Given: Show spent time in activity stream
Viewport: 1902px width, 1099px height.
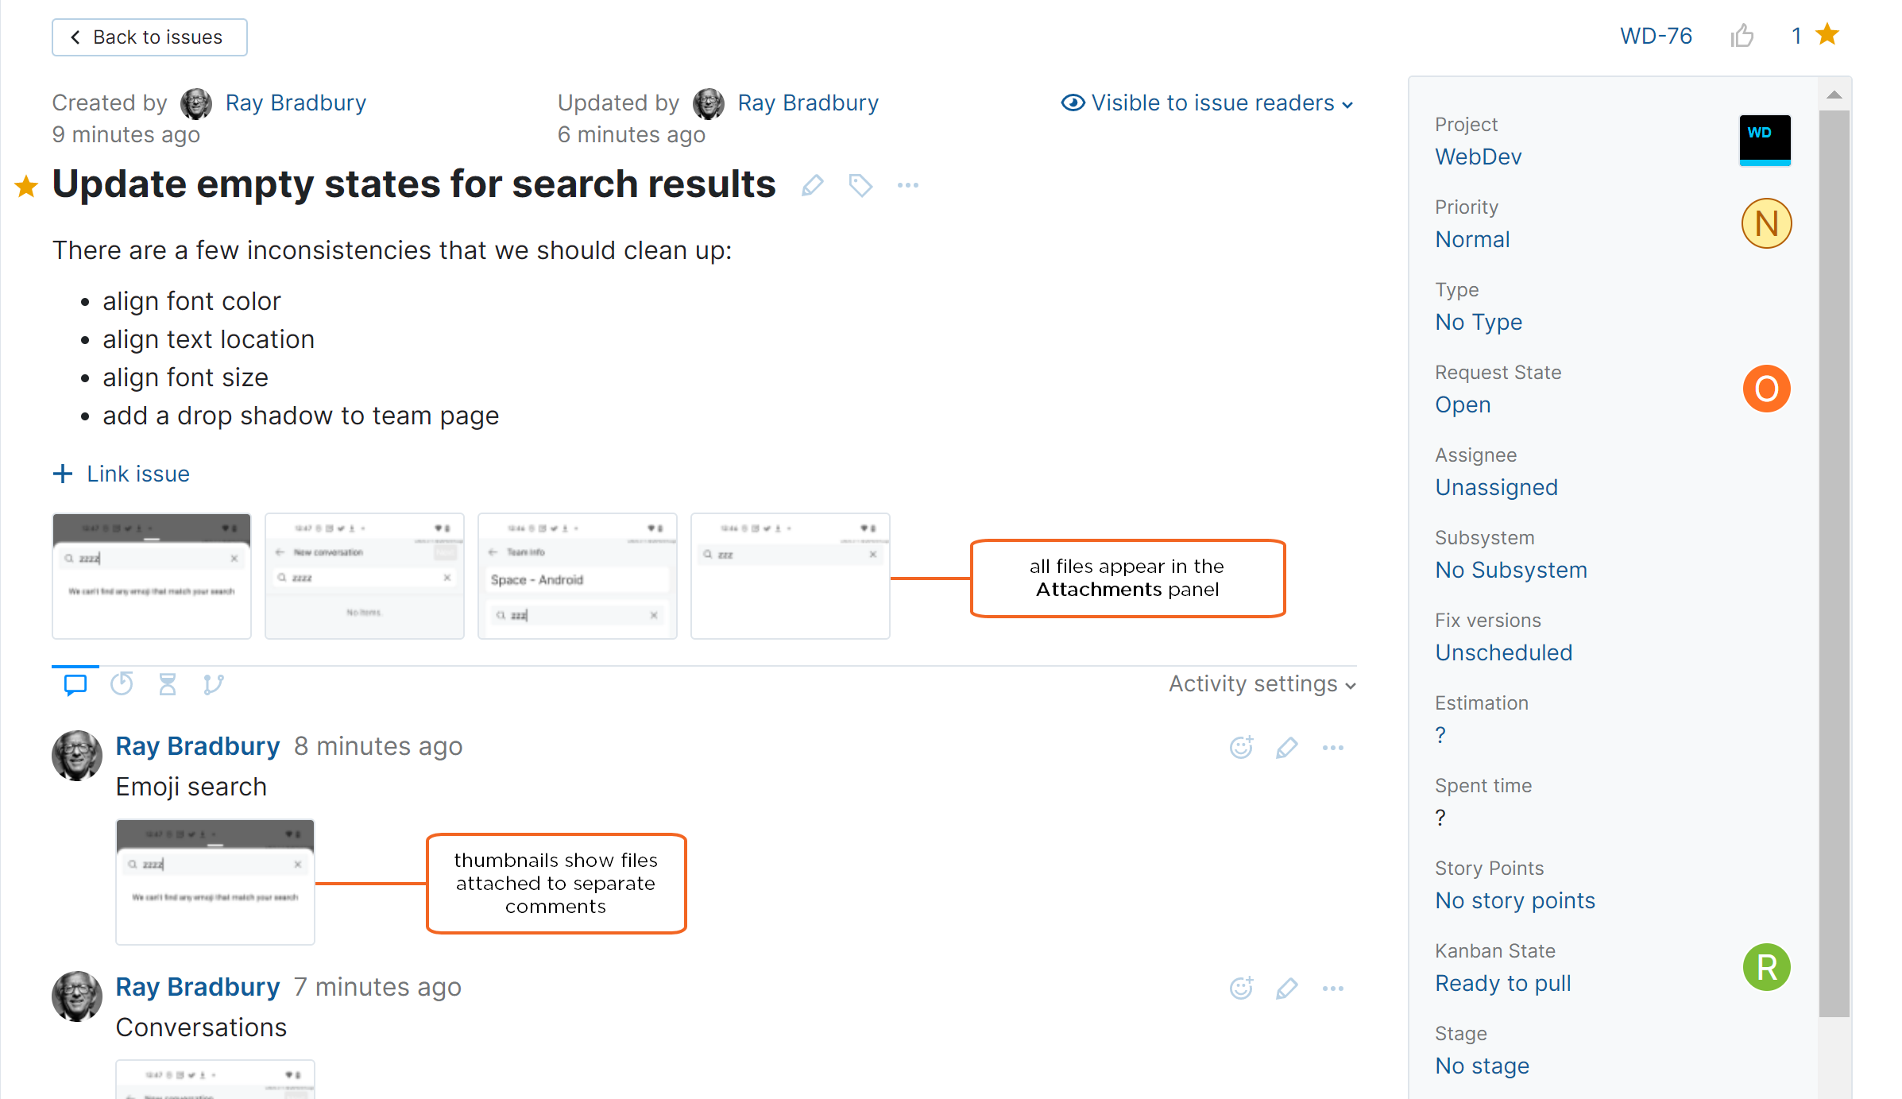Looking at the screenshot, I should tap(167, 683).
